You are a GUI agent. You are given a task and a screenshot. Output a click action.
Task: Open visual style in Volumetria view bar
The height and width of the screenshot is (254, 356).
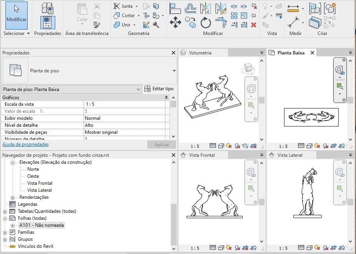click(221, 146)
